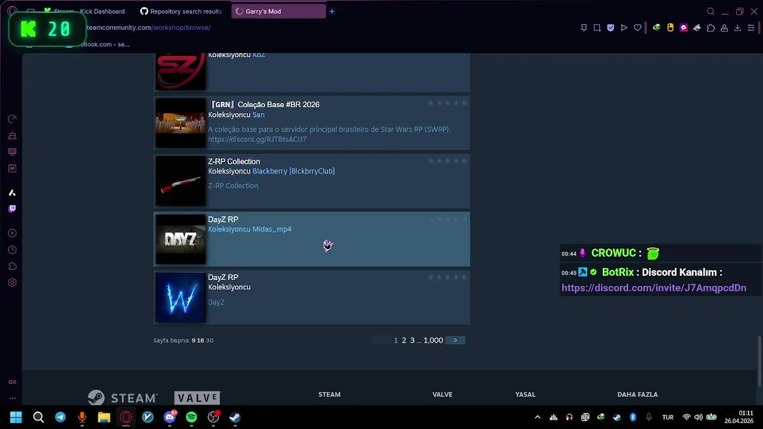This screenshot has height=429, width=763.
Task: Open OBS Studio from the taskbar
Action: pos(213,417)
